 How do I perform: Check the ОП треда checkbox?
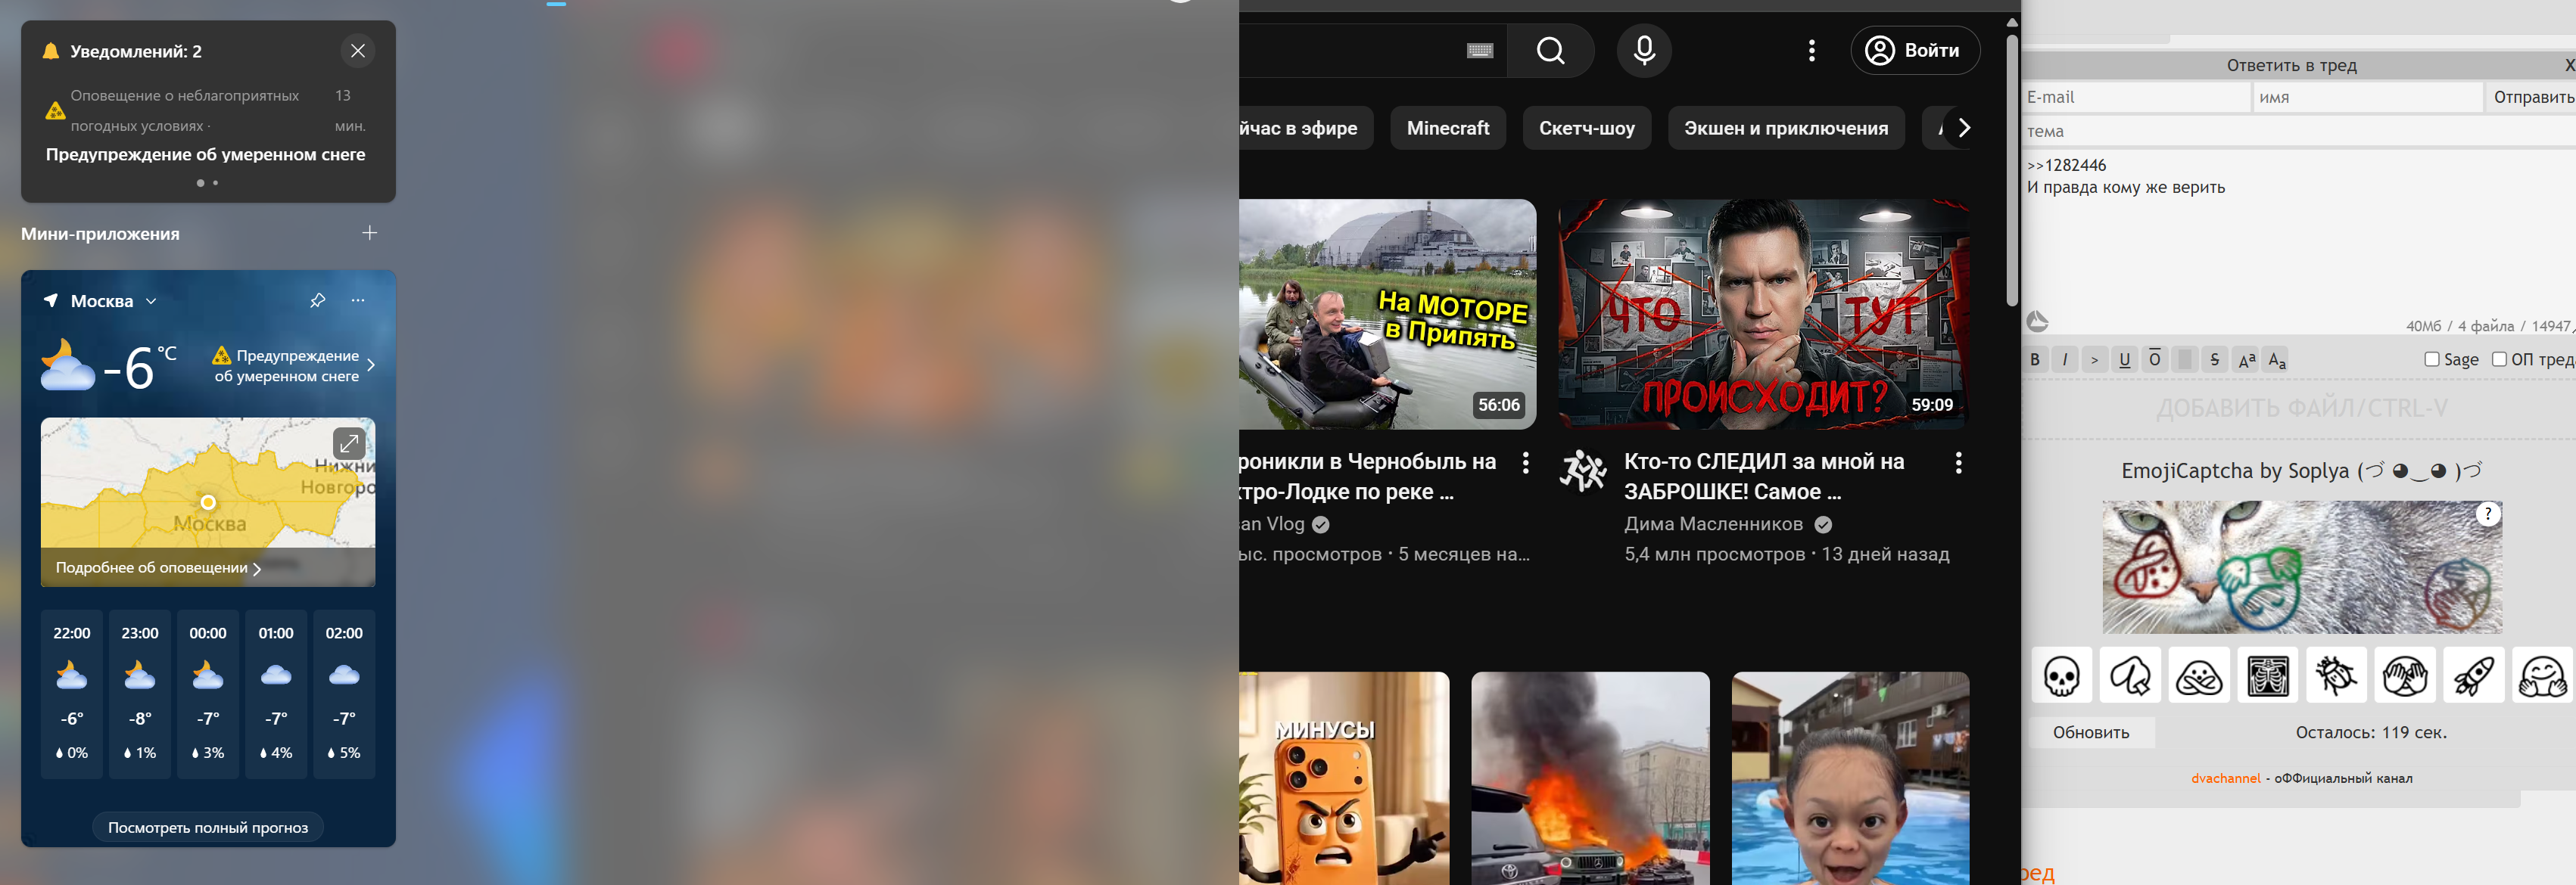[x=2498, y=359]
